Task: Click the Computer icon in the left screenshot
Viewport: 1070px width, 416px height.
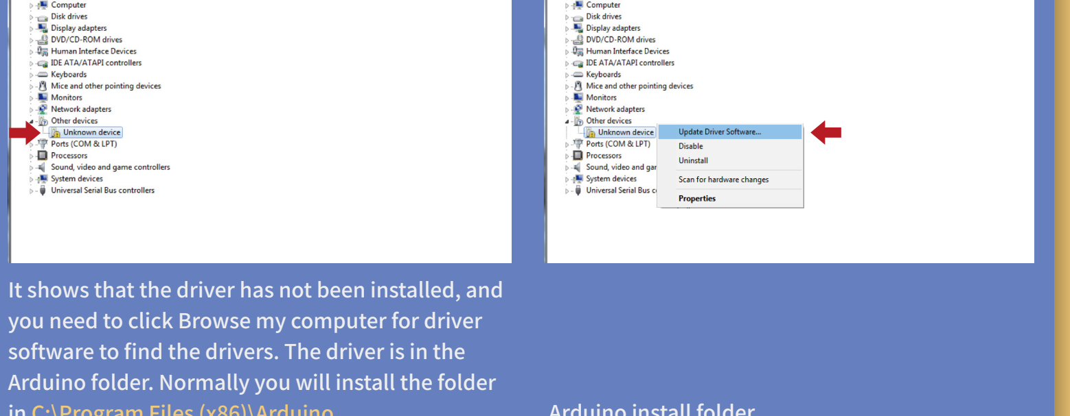Action: point(43,5)
